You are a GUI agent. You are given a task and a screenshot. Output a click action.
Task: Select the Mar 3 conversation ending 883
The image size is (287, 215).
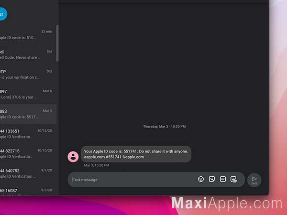(27, 114)
